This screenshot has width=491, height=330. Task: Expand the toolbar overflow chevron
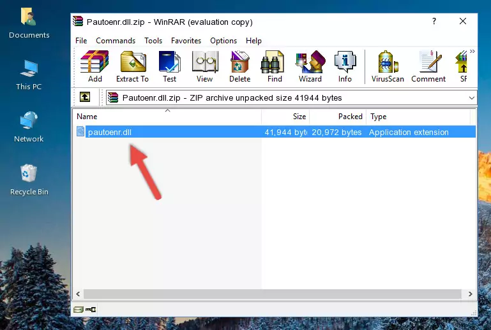(x=472, y=51)
